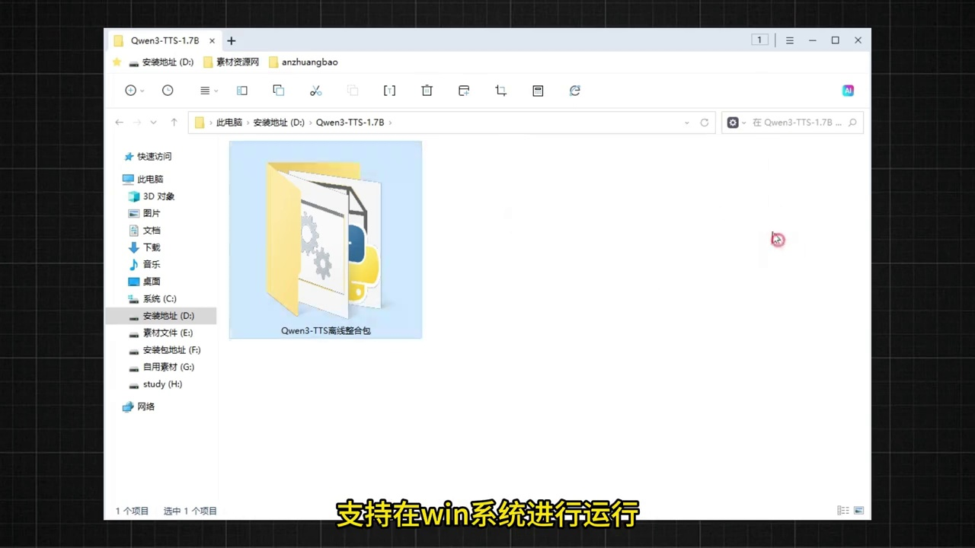Click 此电脑 in the address breadcrumb
This screenshot has height=548, width=975.
229,123
